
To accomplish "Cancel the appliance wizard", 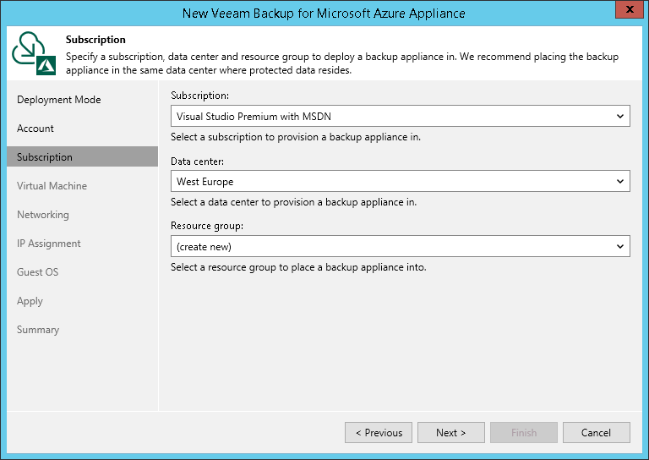I will pyautogui.click(x=596, y=433).
